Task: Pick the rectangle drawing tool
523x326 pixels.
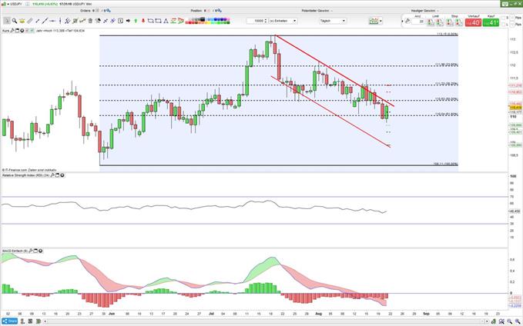Action: point(158,21)
